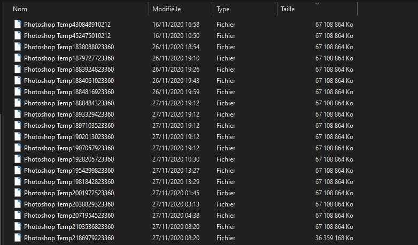Select file name Photoshop Temp452475010212

click(67, 36)
